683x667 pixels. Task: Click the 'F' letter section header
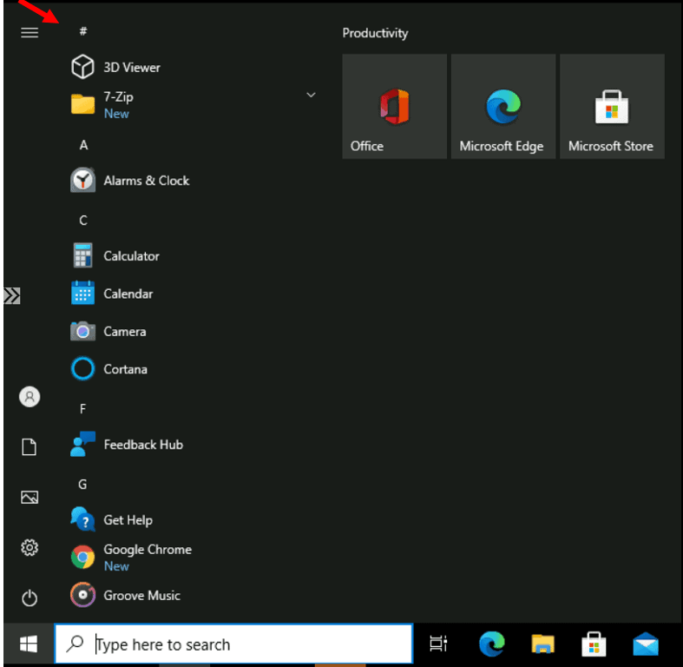82,409
